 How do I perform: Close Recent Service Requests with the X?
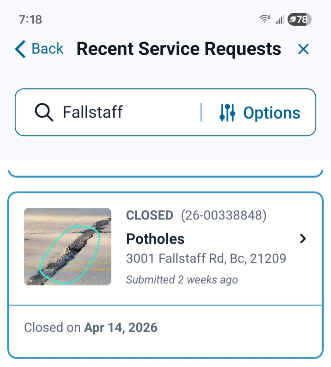303,49
